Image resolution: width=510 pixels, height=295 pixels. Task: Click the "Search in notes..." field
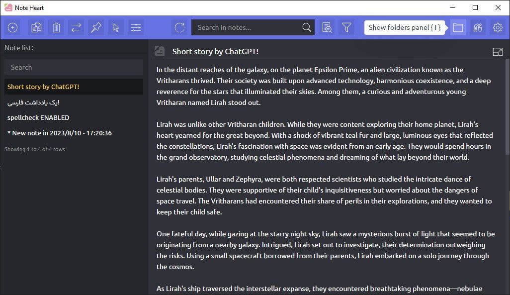pyautogui.click(x=244, y=27)
